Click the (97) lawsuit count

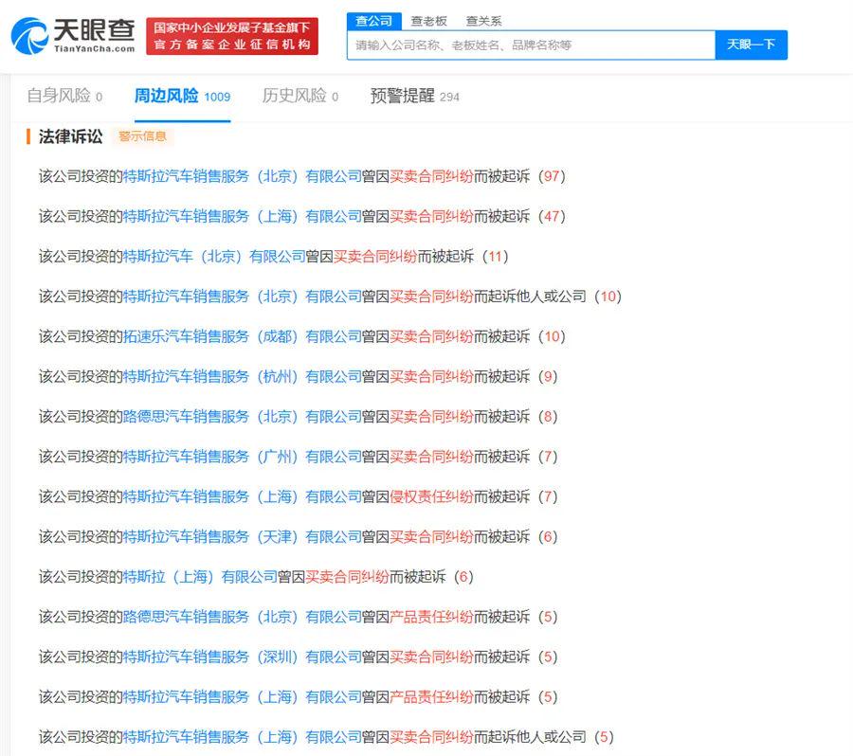[x=552, y=176]
